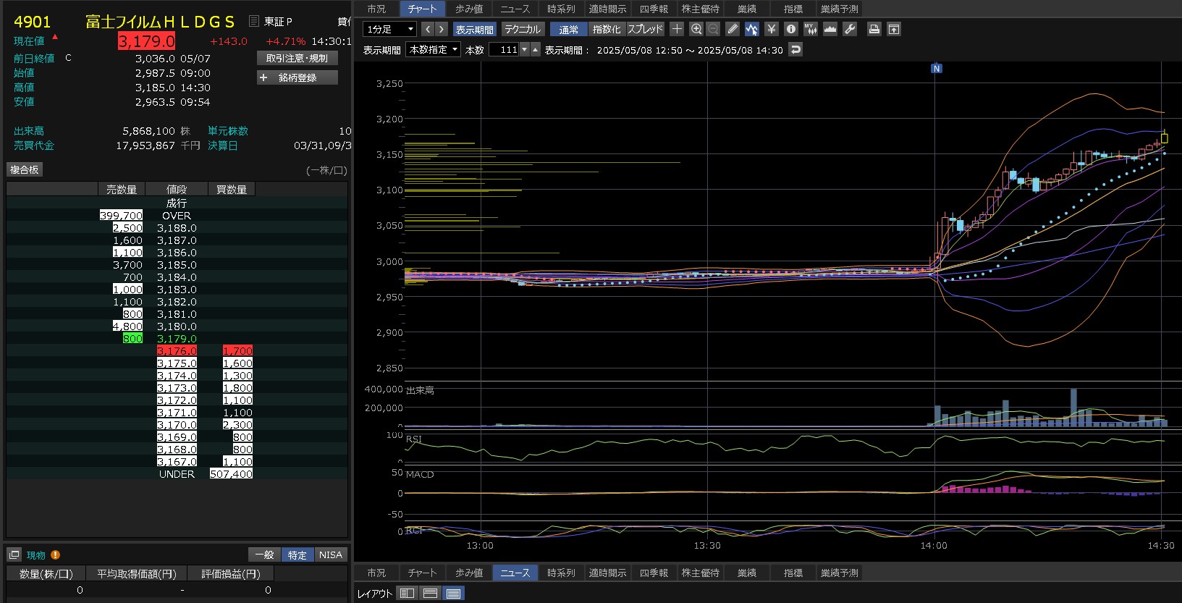Click the 値段 column header
The height and width of the screenshot is (603, 1182).
177,189
